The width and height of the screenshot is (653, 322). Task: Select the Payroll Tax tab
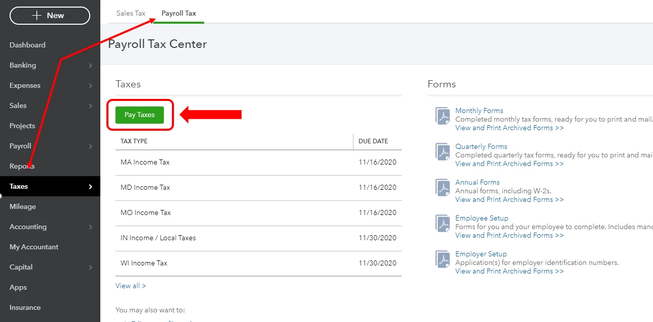tap(179, 13)
